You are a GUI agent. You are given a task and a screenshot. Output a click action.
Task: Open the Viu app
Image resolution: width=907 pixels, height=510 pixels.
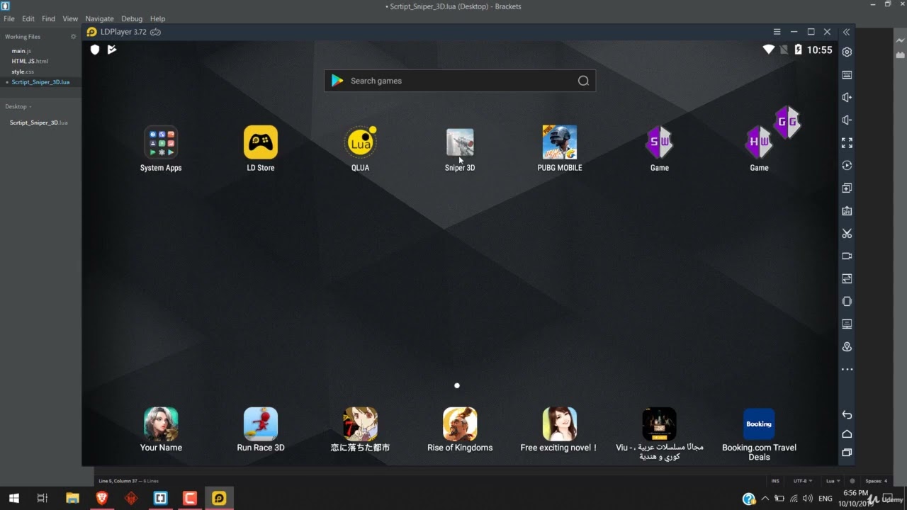coord(659,433)
